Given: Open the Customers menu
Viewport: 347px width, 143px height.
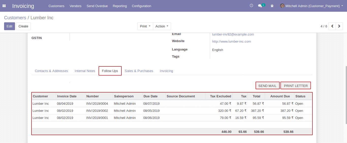Looking at the screenshot, I should (56, 6).
